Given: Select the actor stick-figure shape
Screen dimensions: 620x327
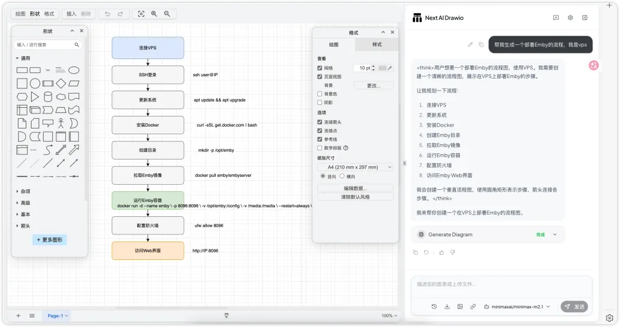Looking at the screenshot, I should (x=61, y=123).
